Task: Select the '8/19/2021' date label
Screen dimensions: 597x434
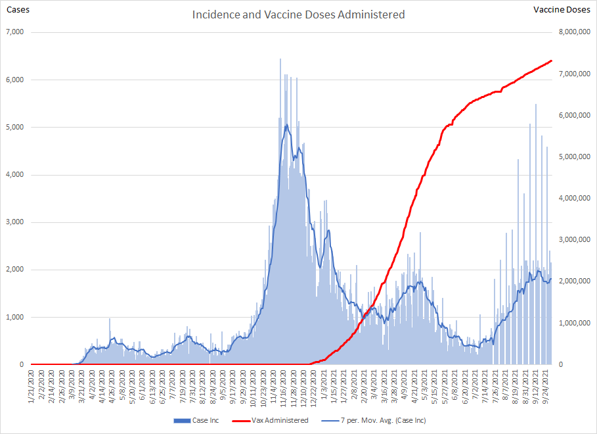Action: [515, 385]
